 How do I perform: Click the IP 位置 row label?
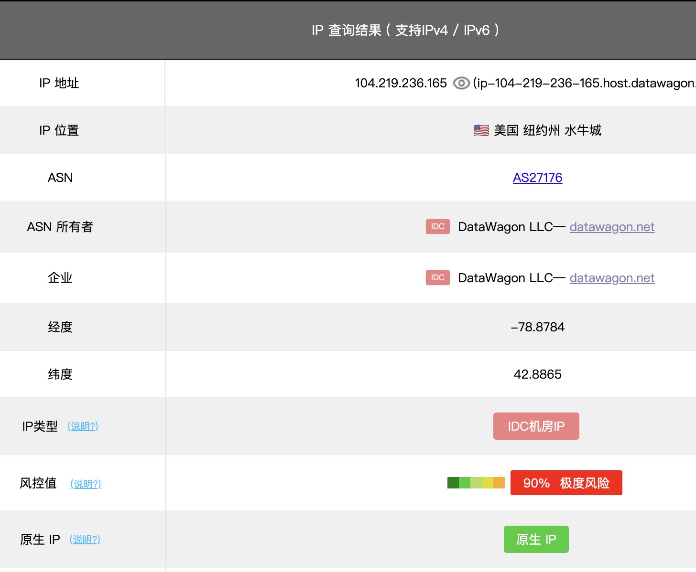tap(59, 130)
